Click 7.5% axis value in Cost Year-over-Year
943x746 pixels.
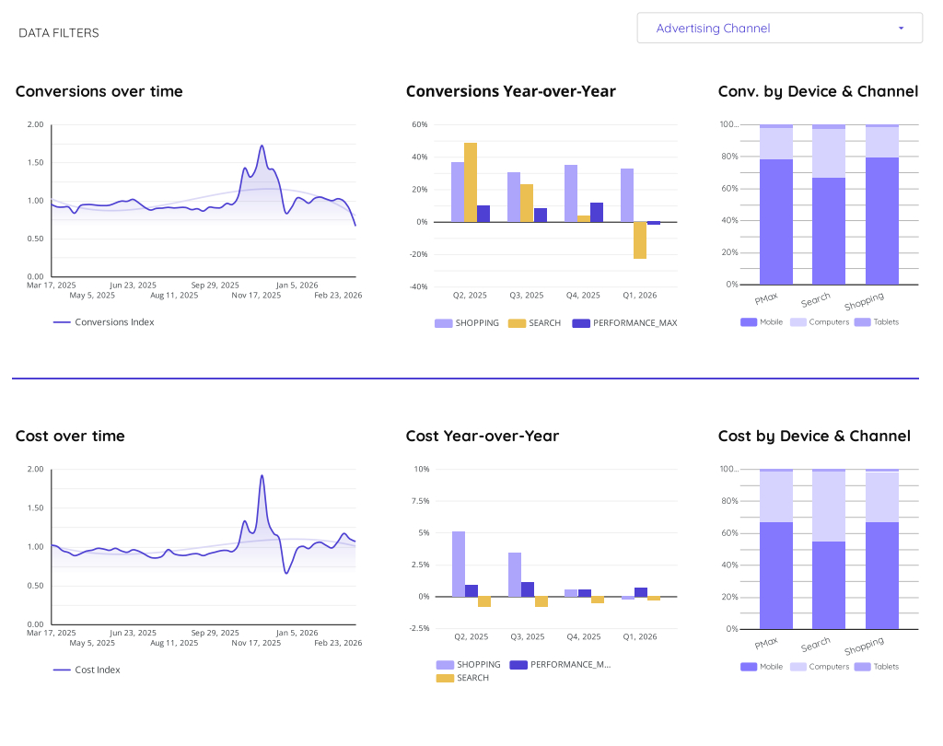tap(420, 501)
